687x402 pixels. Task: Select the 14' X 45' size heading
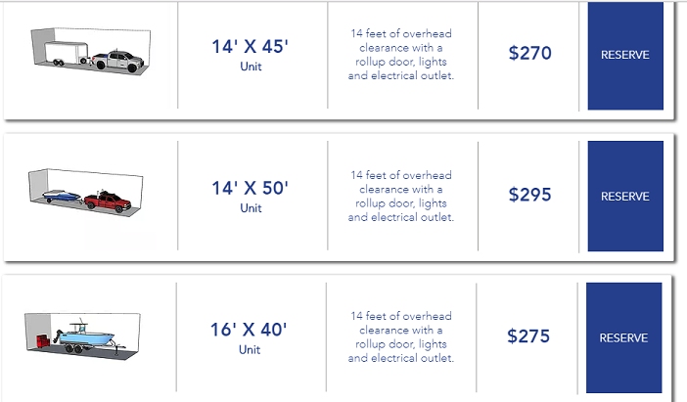(x=251, y=47)
